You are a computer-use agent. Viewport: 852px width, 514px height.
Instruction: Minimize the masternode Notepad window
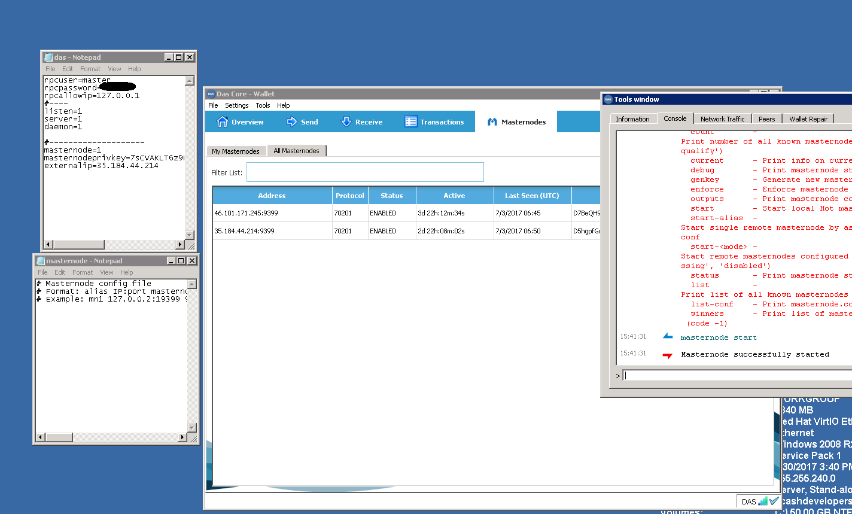pos(171,261)
